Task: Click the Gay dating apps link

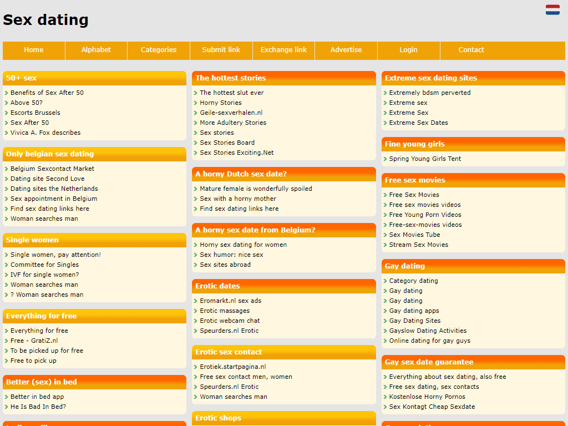Action: (x=414, y=311)
